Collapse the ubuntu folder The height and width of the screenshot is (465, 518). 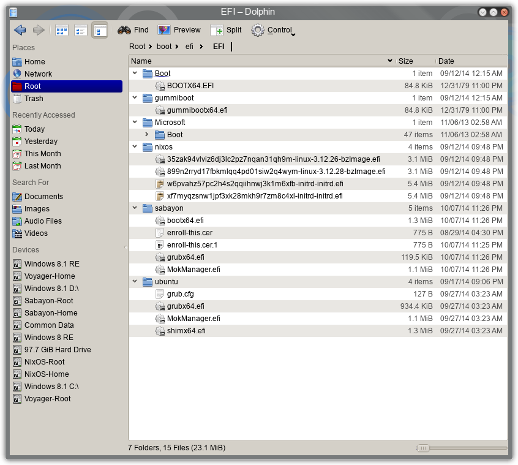pos(135,281)
